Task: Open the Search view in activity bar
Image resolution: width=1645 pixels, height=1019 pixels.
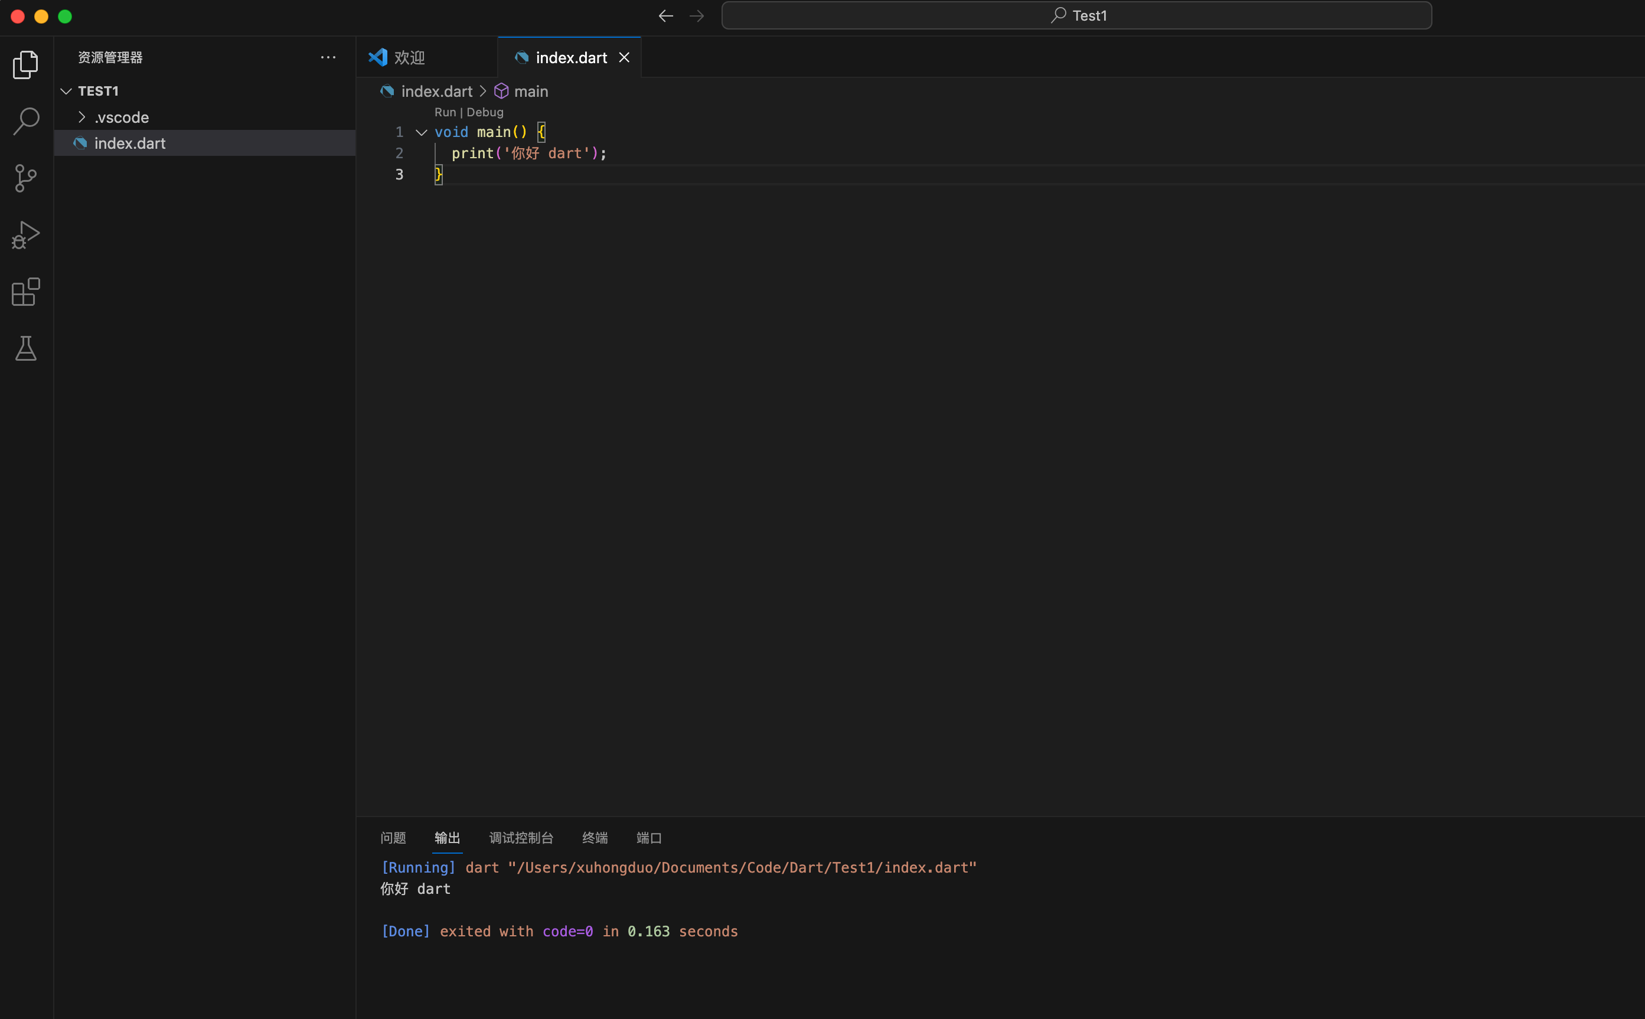Action: (25, 121)
